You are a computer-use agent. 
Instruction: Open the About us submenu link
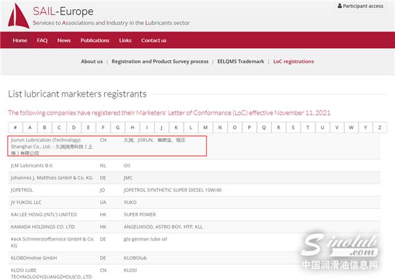point(92,62)
